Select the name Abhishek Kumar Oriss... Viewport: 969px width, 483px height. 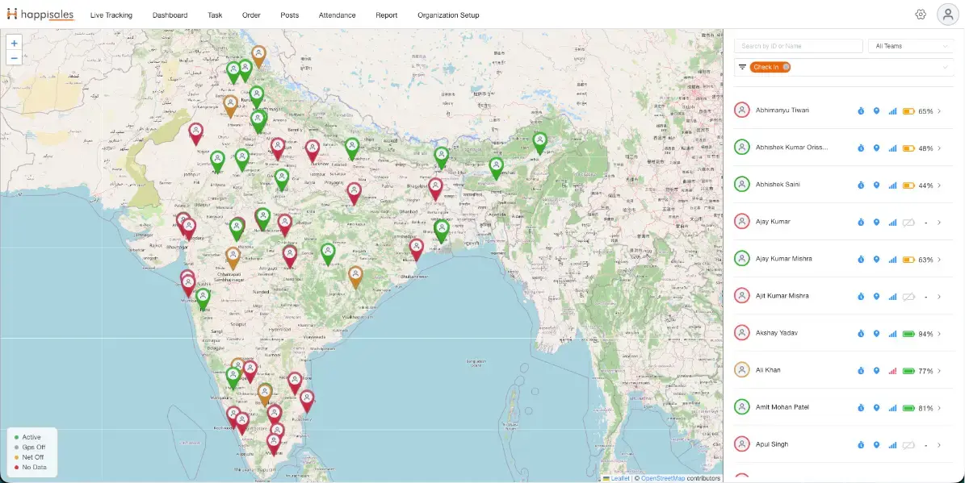coord(792,148)
